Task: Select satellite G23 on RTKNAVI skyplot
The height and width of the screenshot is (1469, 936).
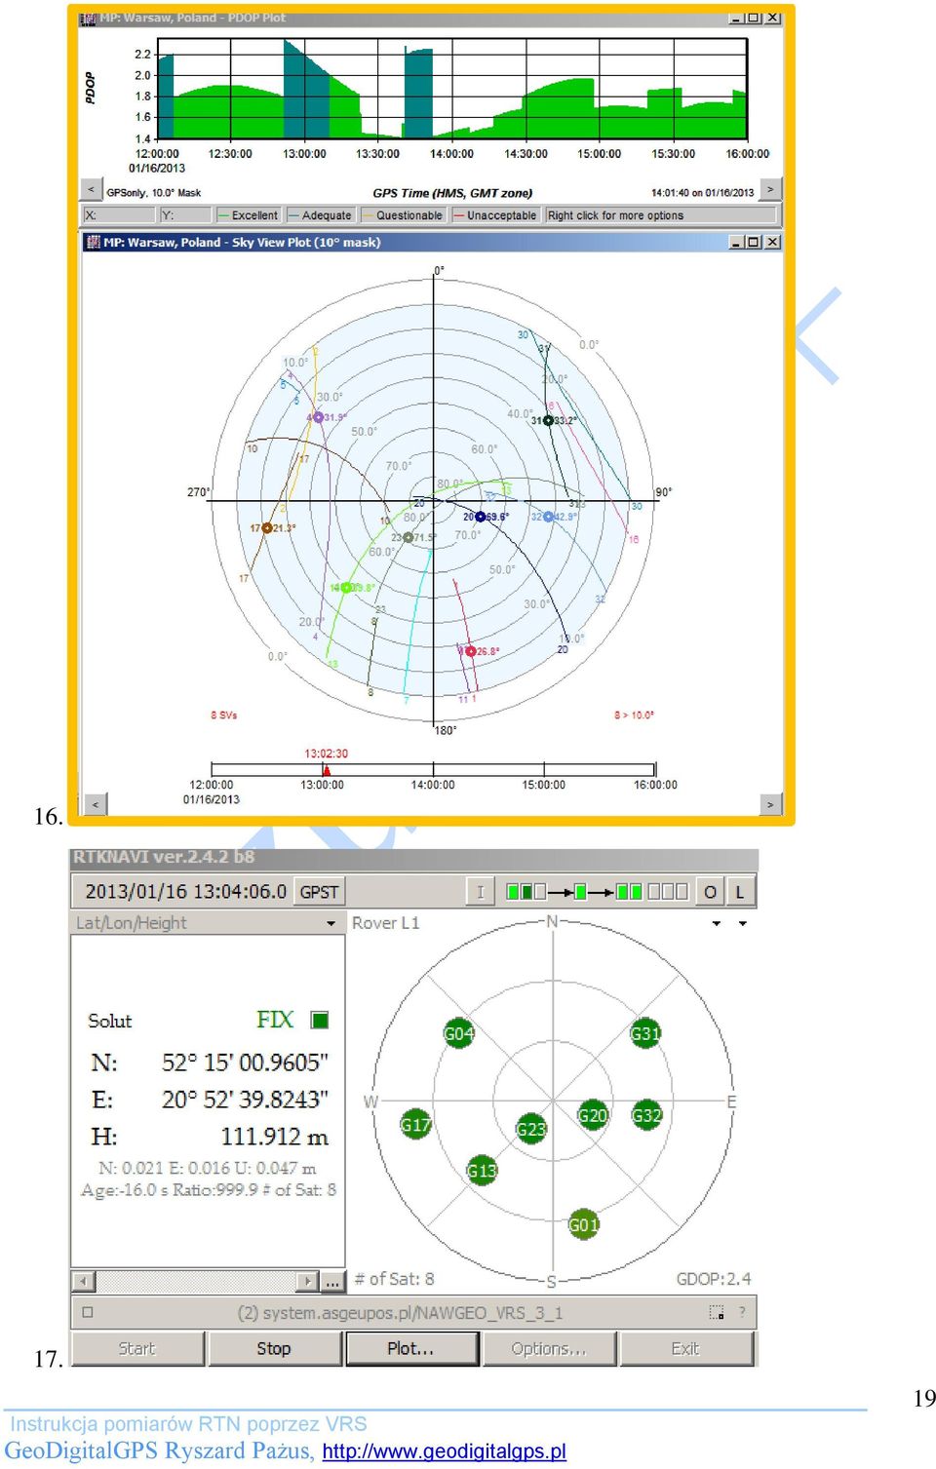Action: click(x=530, y=1129)
